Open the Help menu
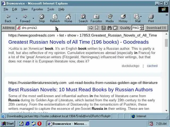The image size is (170, 127). click(61, 10)
